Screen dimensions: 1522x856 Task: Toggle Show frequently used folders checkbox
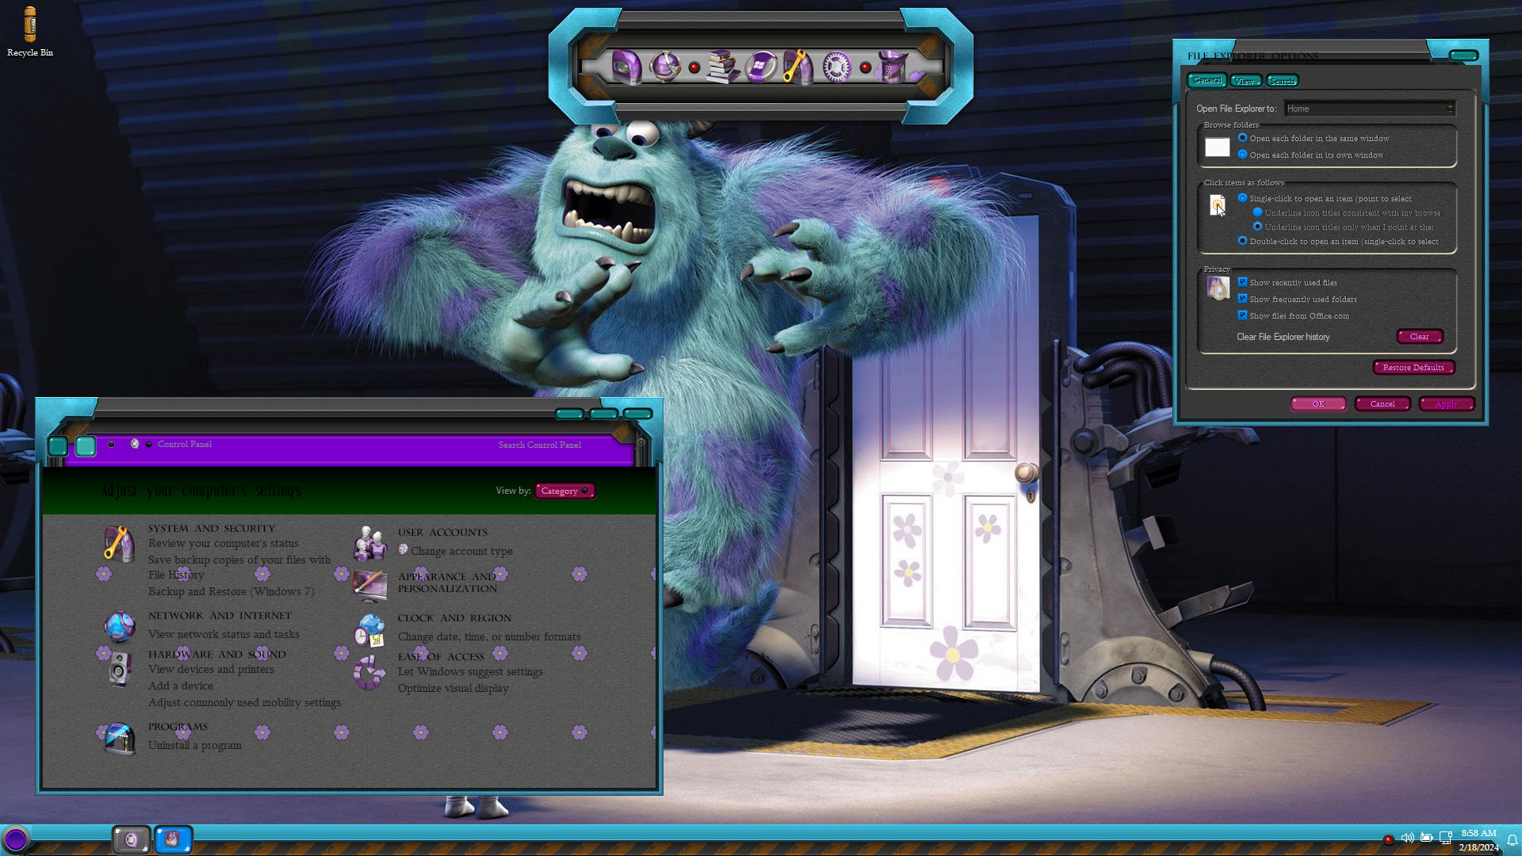tap(1242, 299)
